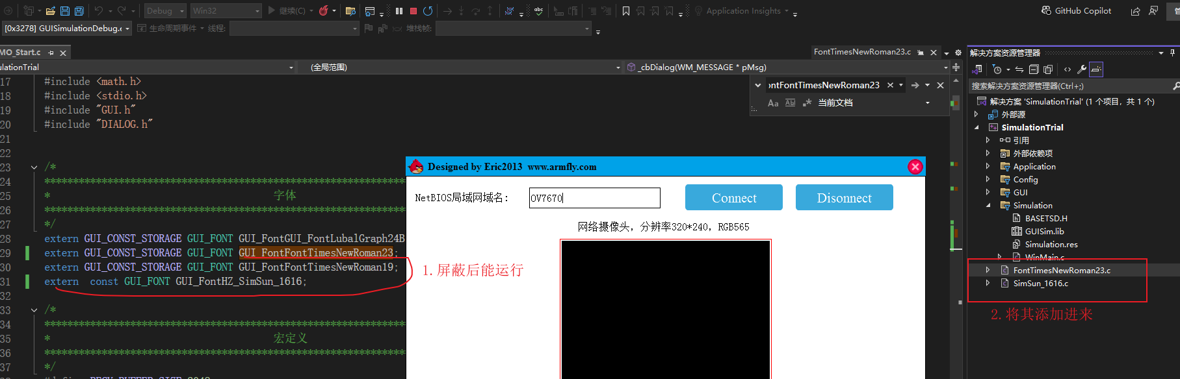1180x379 pixels.
Task: Select BASETSD.H file
Action: tap(1045, 219)
